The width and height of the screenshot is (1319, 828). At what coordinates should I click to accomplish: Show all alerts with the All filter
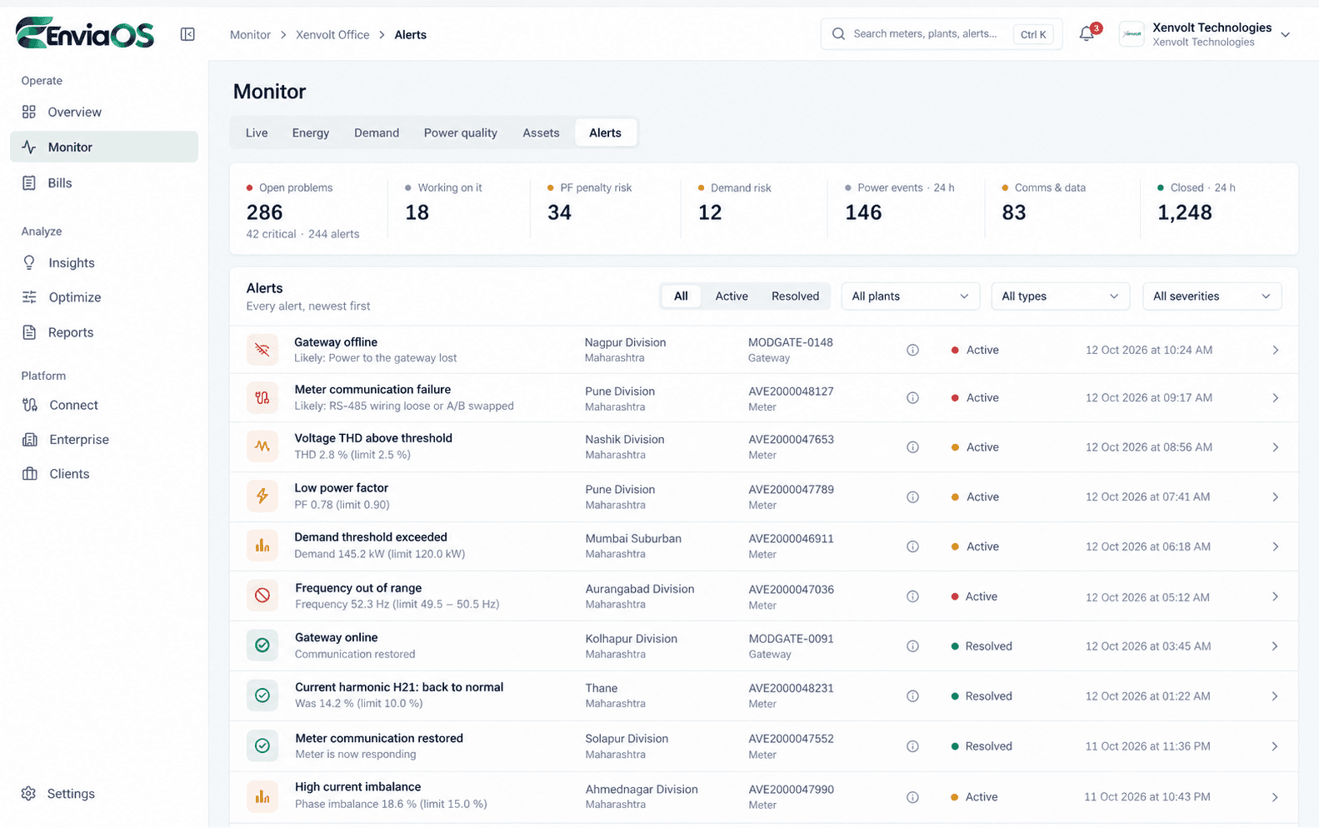681,297
